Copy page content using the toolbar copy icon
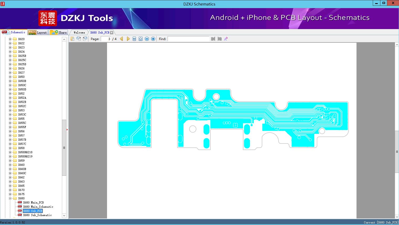This screenshot has width=399, height=225. [72, 39]
